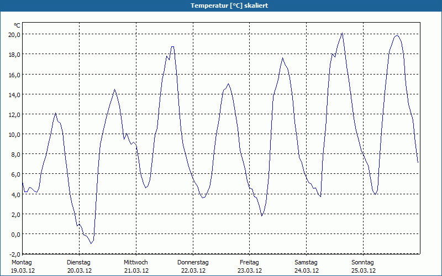442x276 pixels.
Task: Click the '-2,0' y-axis value
Action: coord(15,254)
